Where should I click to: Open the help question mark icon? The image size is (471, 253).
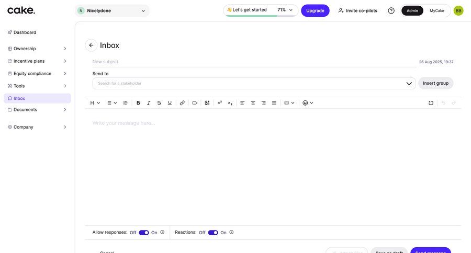pos(391,10)
